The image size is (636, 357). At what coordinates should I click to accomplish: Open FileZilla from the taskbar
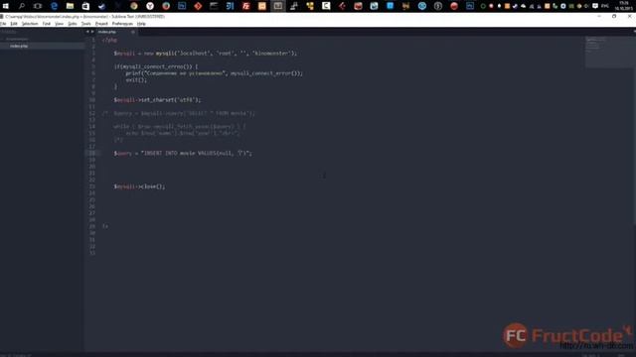(x=245, y=6)
